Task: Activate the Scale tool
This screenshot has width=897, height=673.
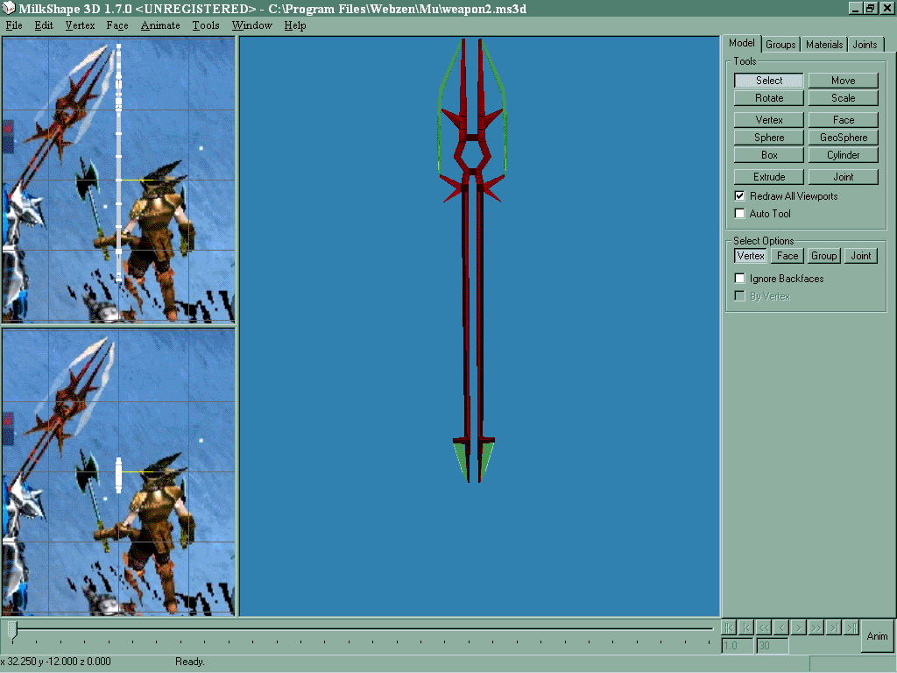Action: coord(844,98)
